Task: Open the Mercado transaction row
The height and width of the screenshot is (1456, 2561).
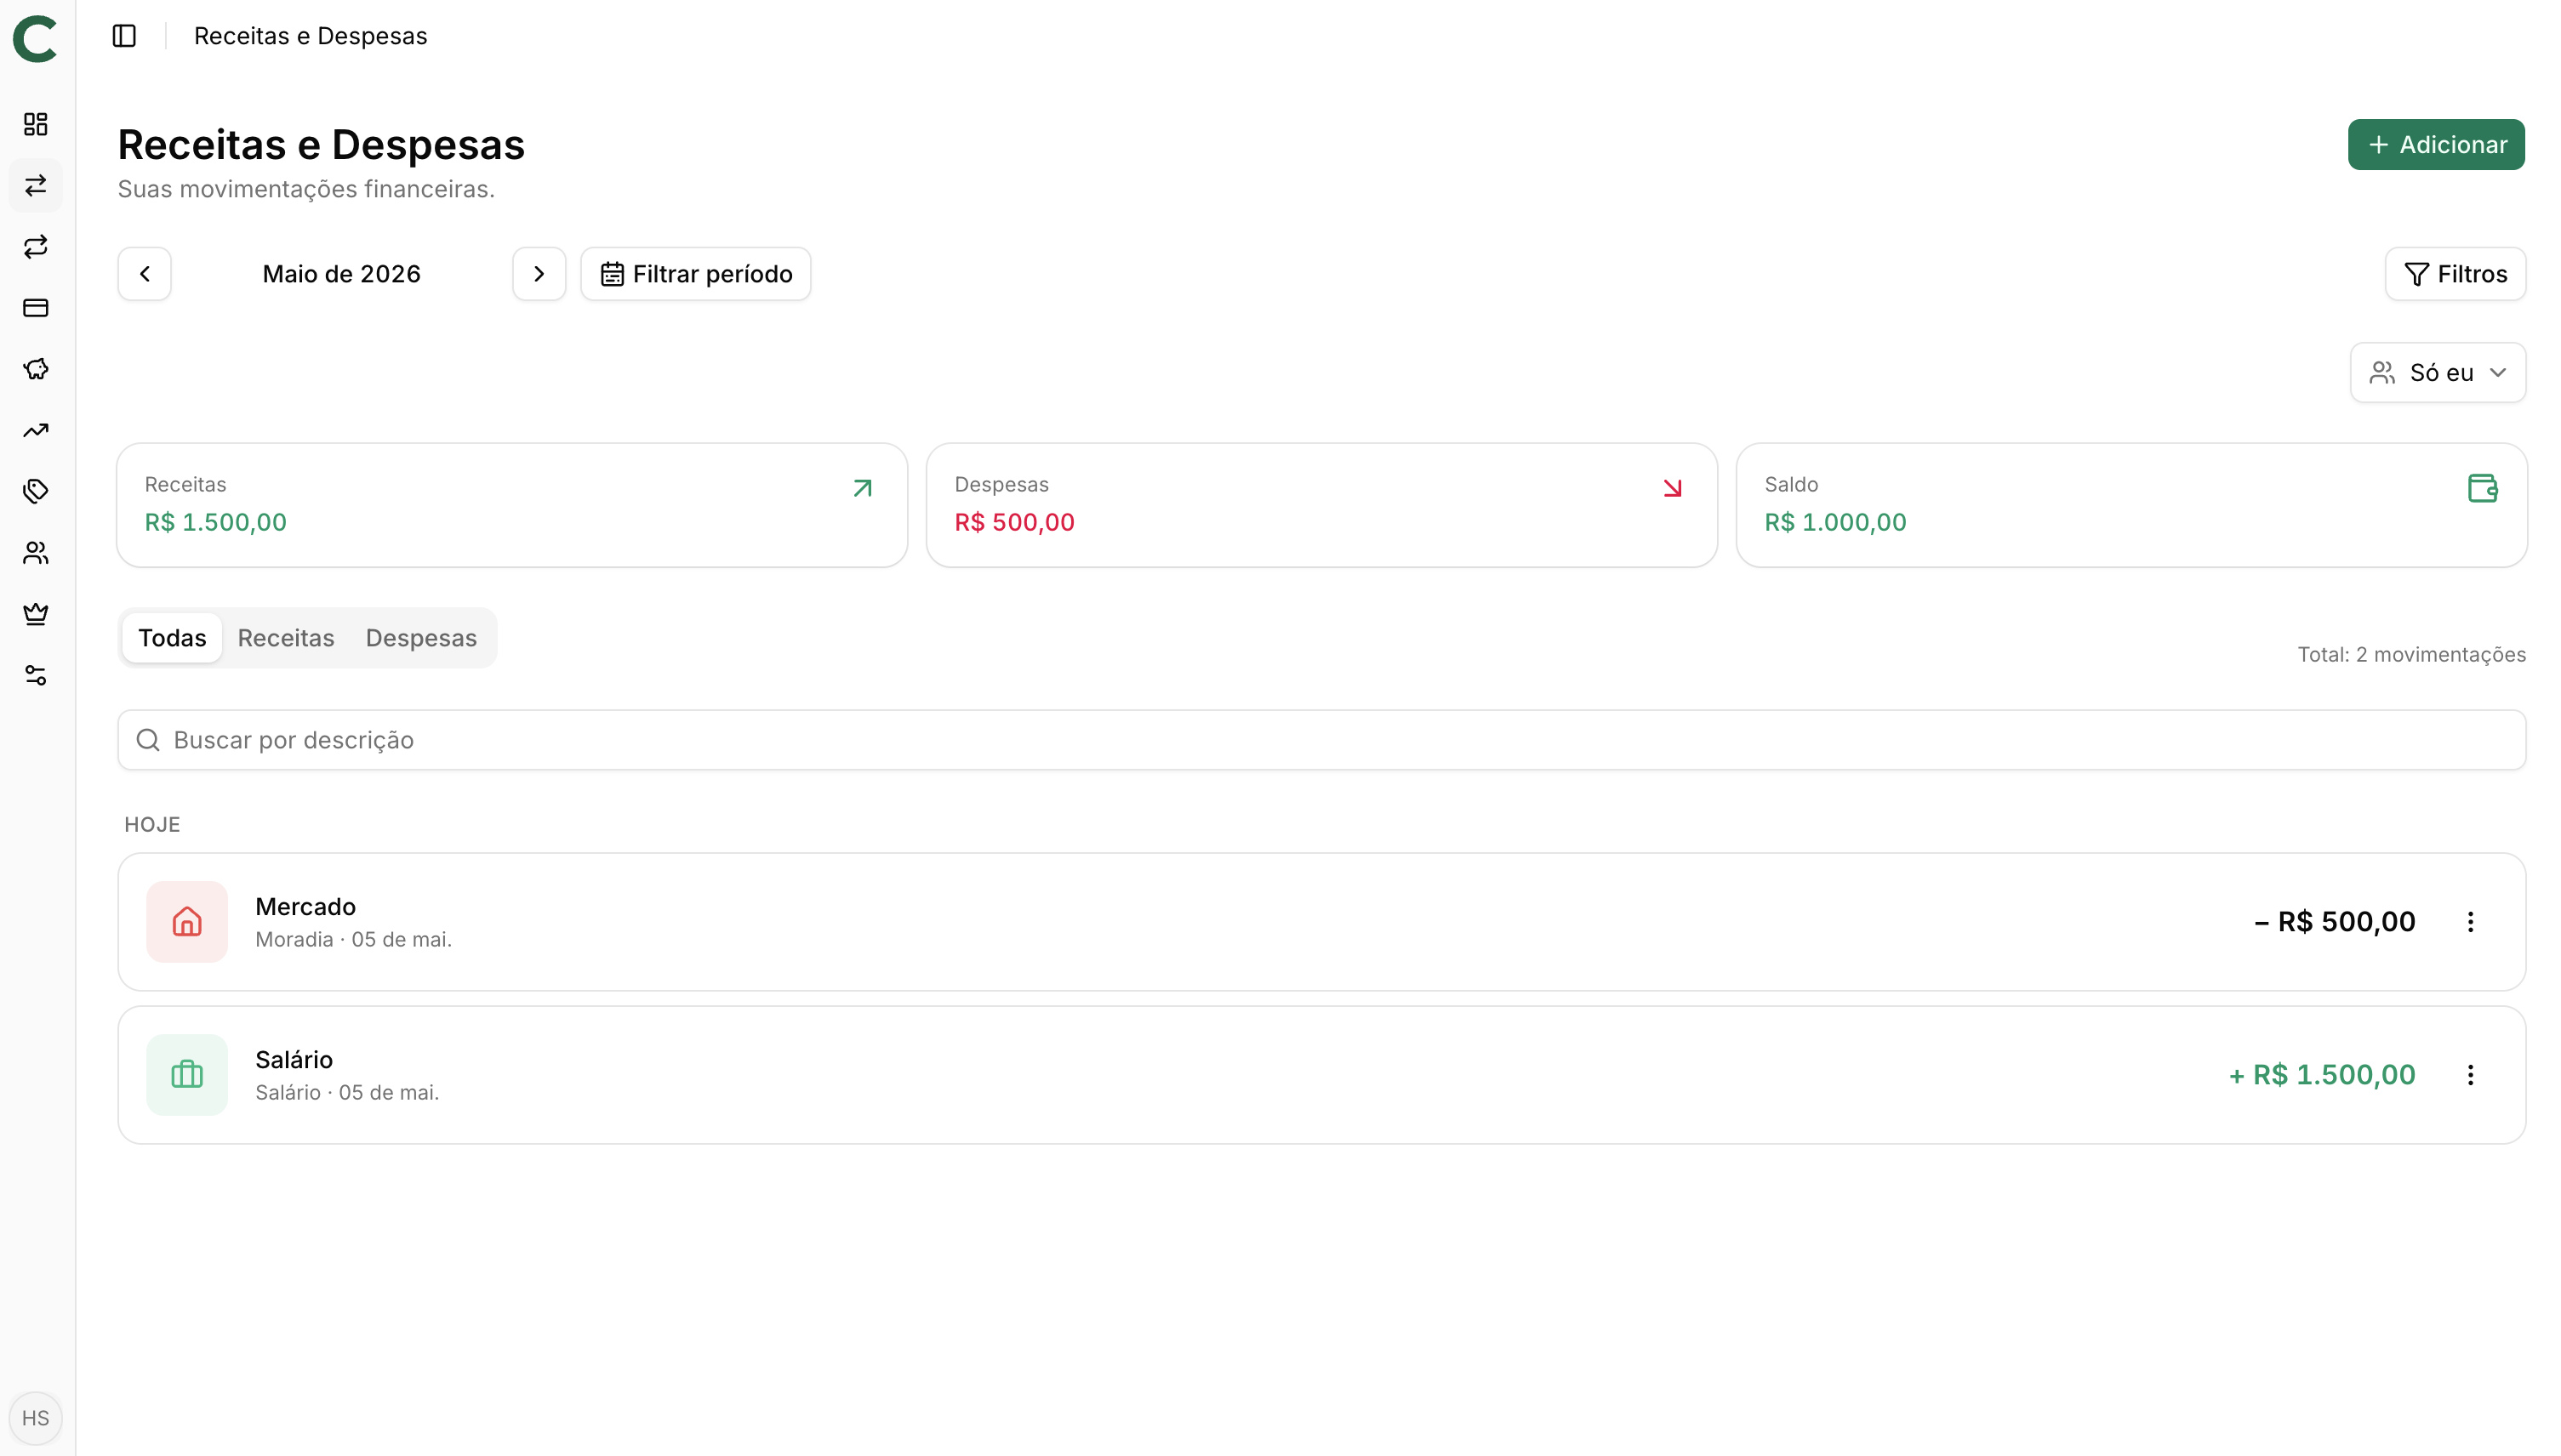Action: click(1321, 922)
